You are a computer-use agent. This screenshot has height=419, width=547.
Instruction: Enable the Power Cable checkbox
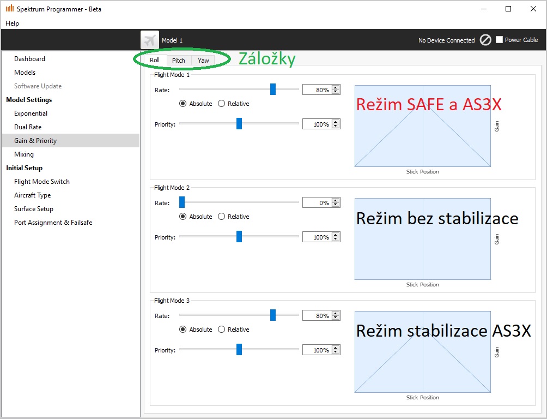pos(499,40)
